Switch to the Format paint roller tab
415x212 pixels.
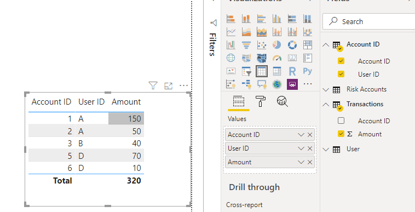tap(261, 101)
